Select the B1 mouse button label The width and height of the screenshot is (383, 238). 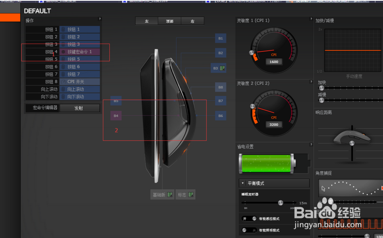click(x=221, y=38)
